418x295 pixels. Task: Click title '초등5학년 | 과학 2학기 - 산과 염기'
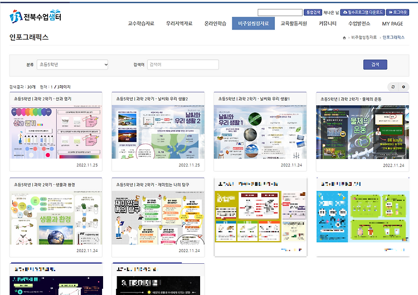[x=43, y=99]
